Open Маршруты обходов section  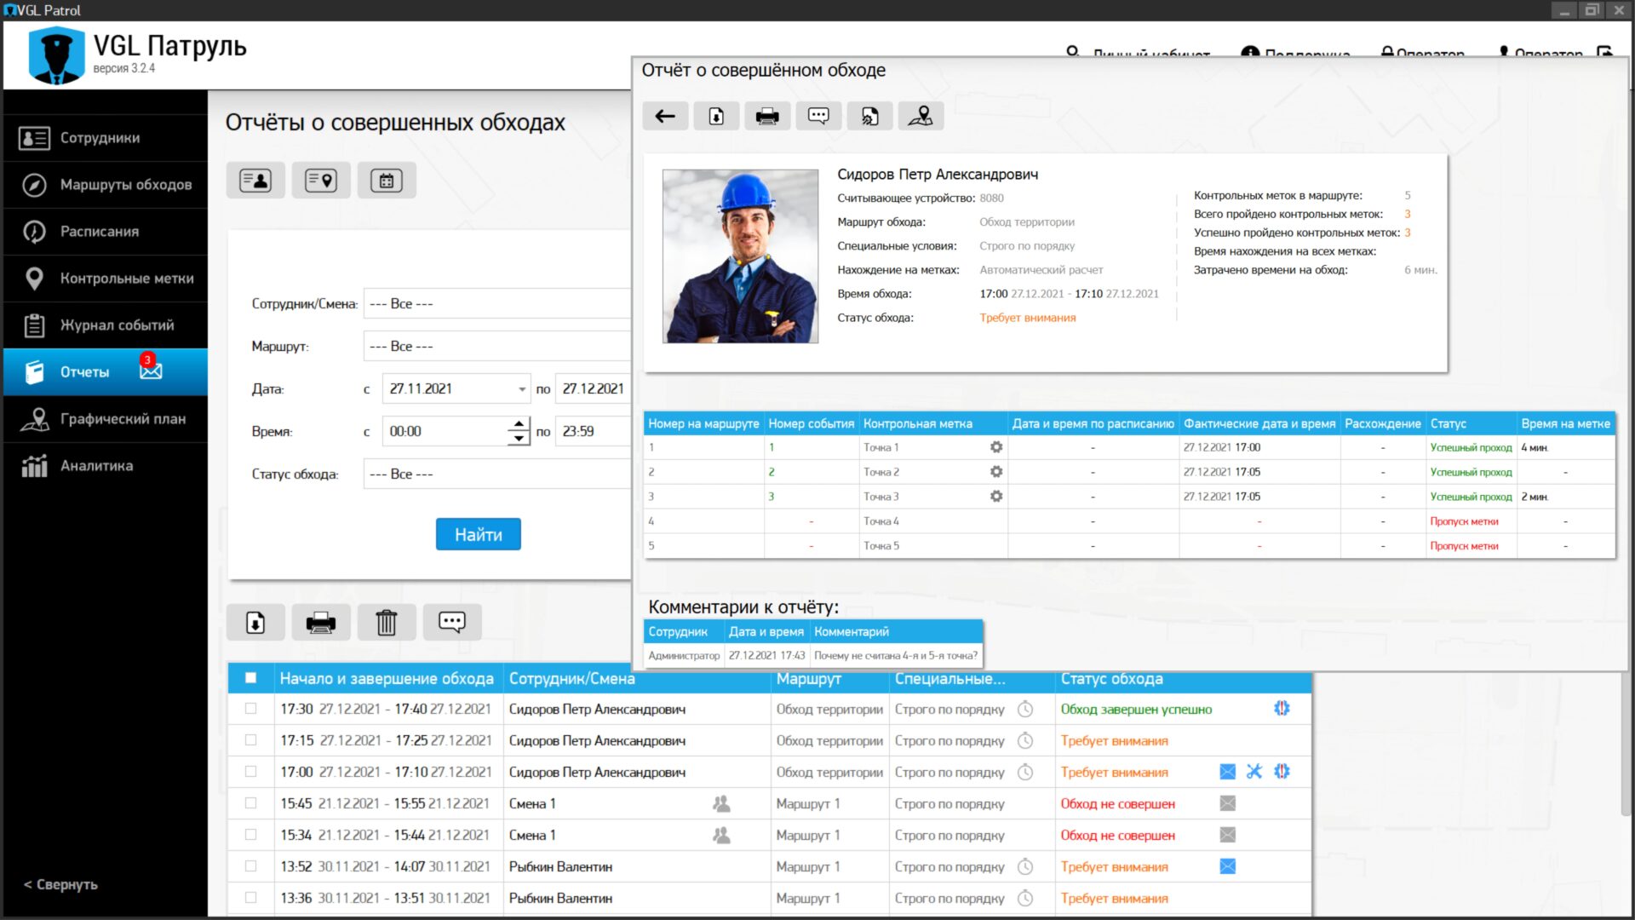click(106, 185)
